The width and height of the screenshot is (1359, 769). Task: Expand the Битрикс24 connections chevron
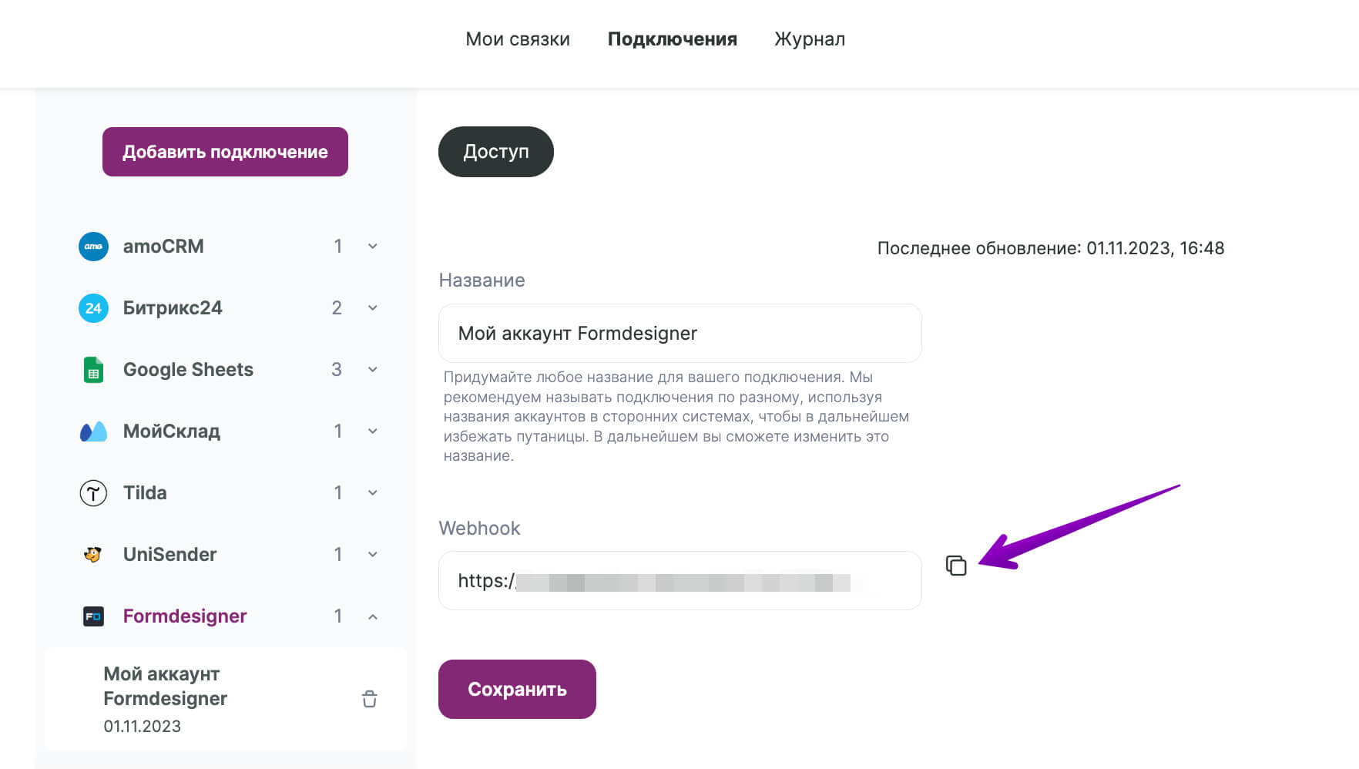click(373, 308)
